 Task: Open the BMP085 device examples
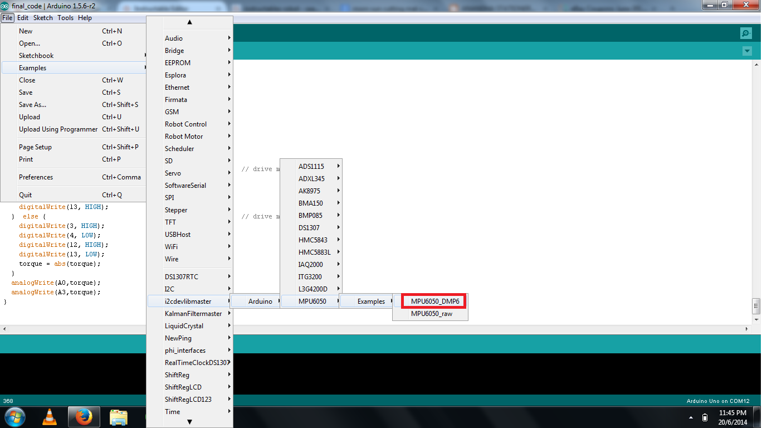[x=311, y=216]
